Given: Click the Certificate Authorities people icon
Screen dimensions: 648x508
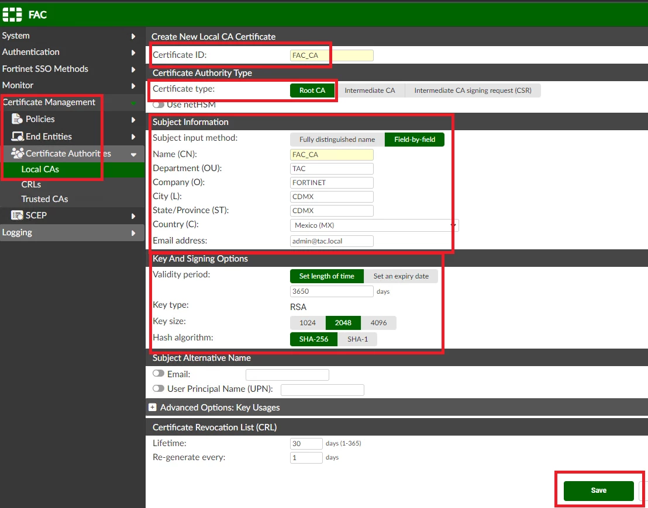Looking at the screenshot, I should [x=17, y=154].
